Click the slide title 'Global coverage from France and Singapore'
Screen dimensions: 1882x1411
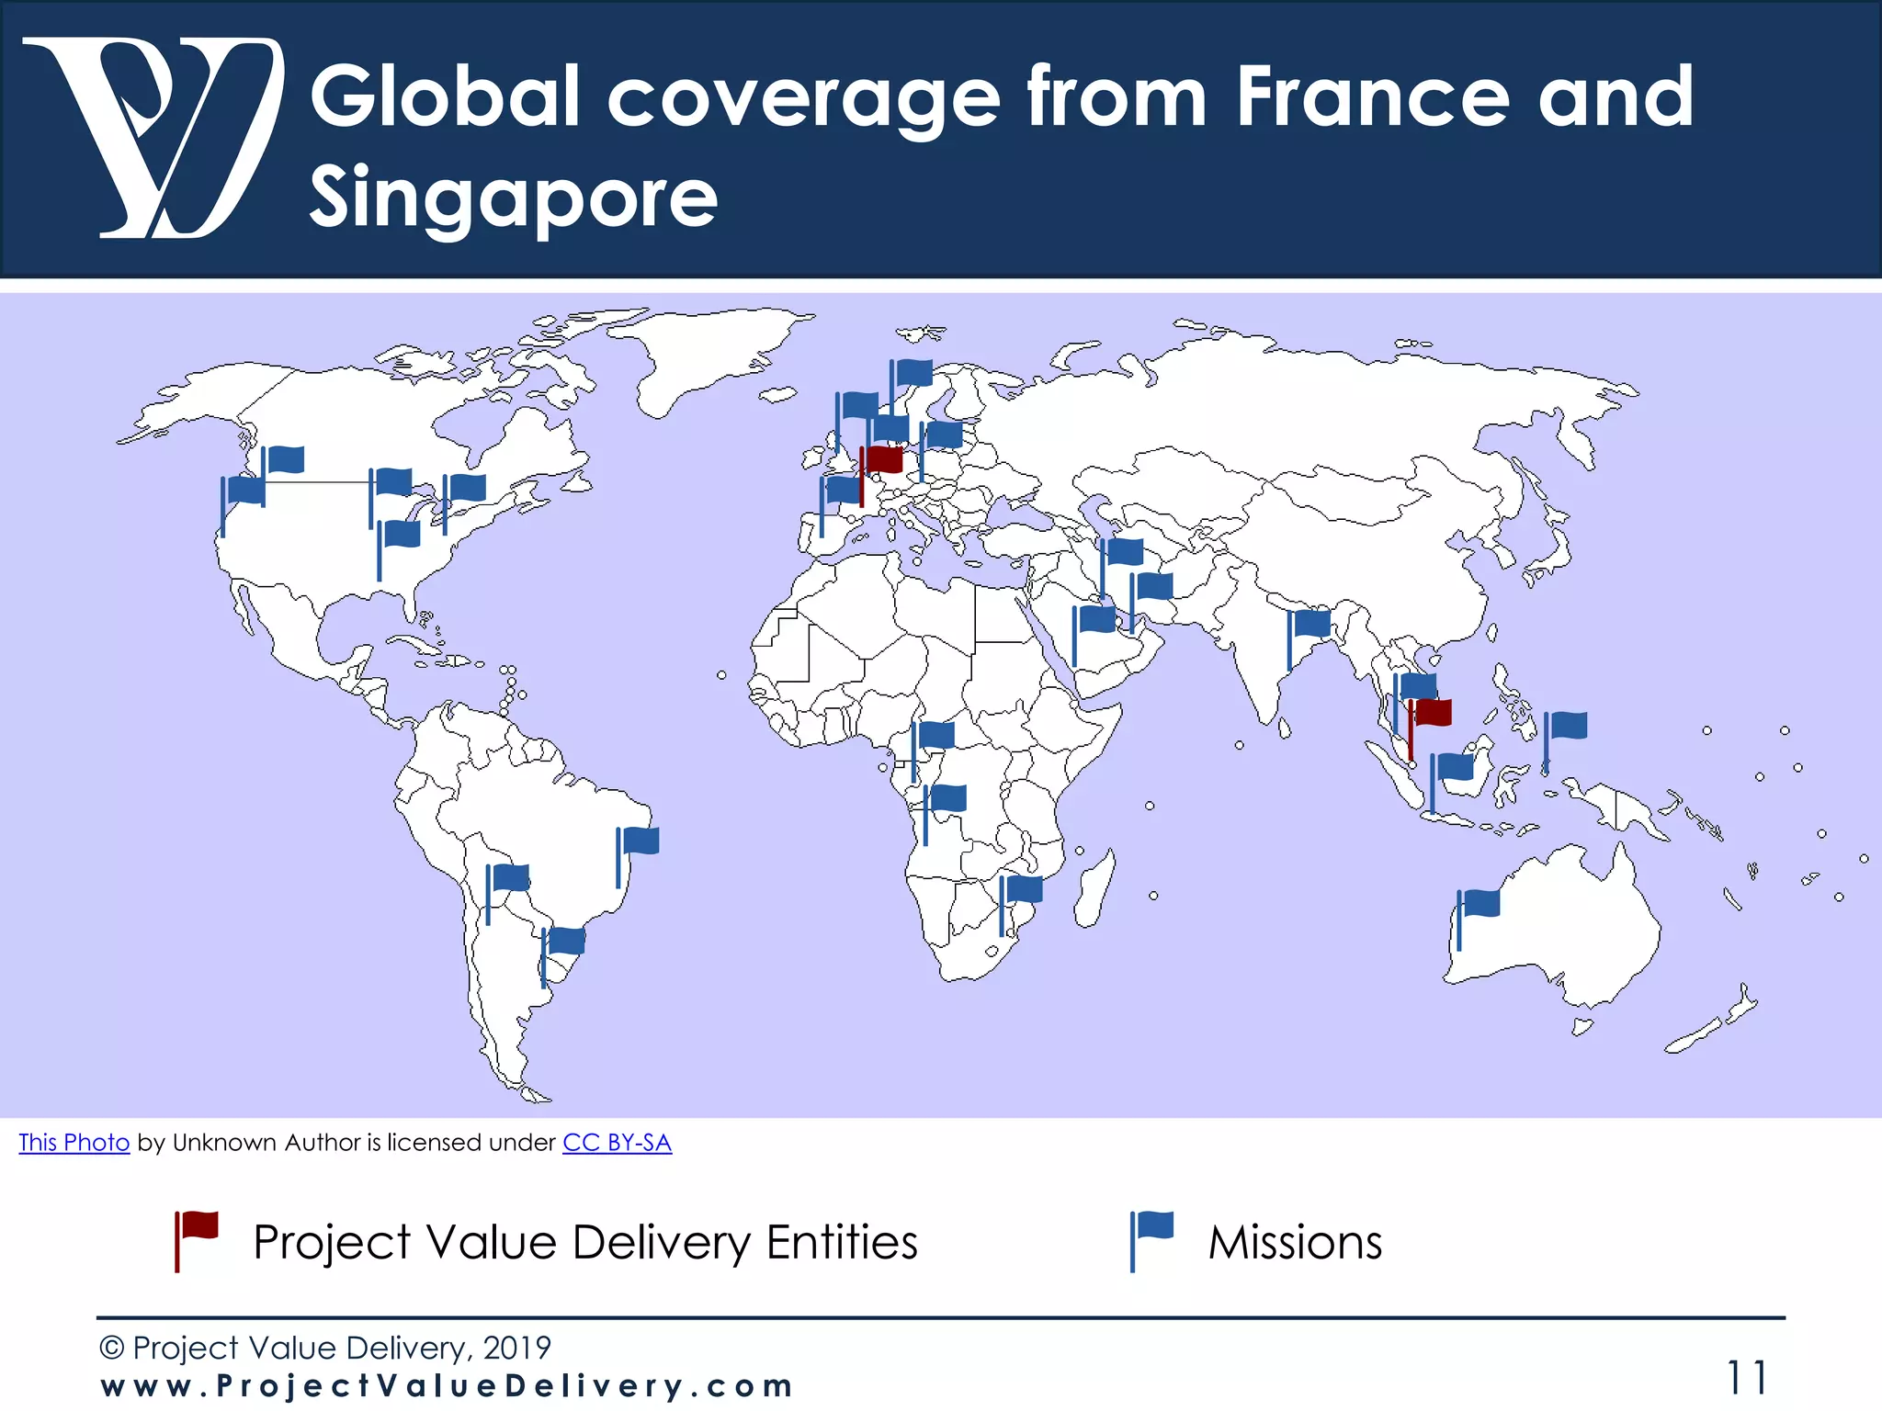pos(1002,145)
